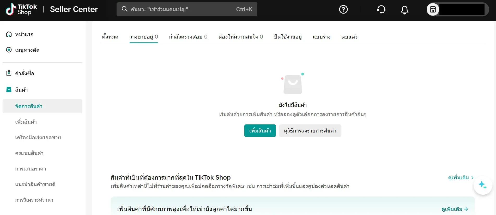The width and height of the screenshot is (496, 215).
Task: Click the shop account avatar icon
Action: tap(433, 9)
